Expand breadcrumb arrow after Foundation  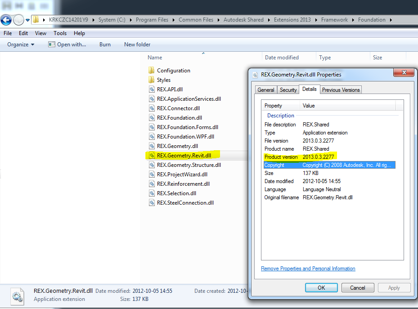pos(391,20)
